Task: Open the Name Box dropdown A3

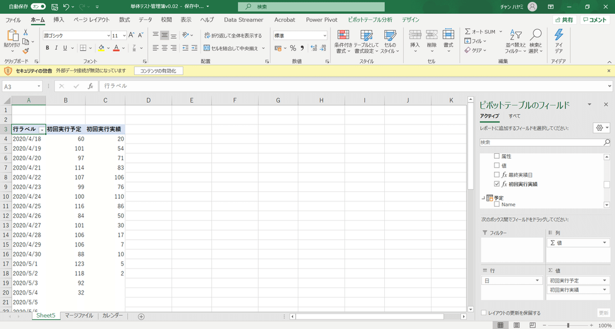Action: (39, 87)
